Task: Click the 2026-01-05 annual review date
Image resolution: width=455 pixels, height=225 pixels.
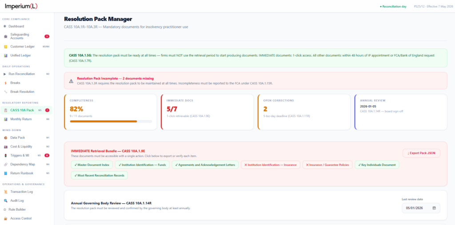Action: pos(368,107)
